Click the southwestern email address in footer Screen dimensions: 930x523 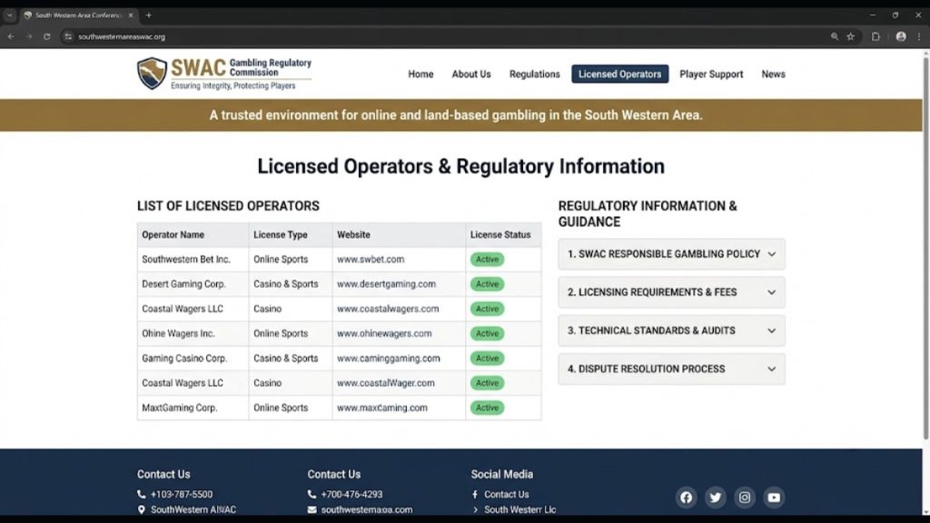(367, 509)
